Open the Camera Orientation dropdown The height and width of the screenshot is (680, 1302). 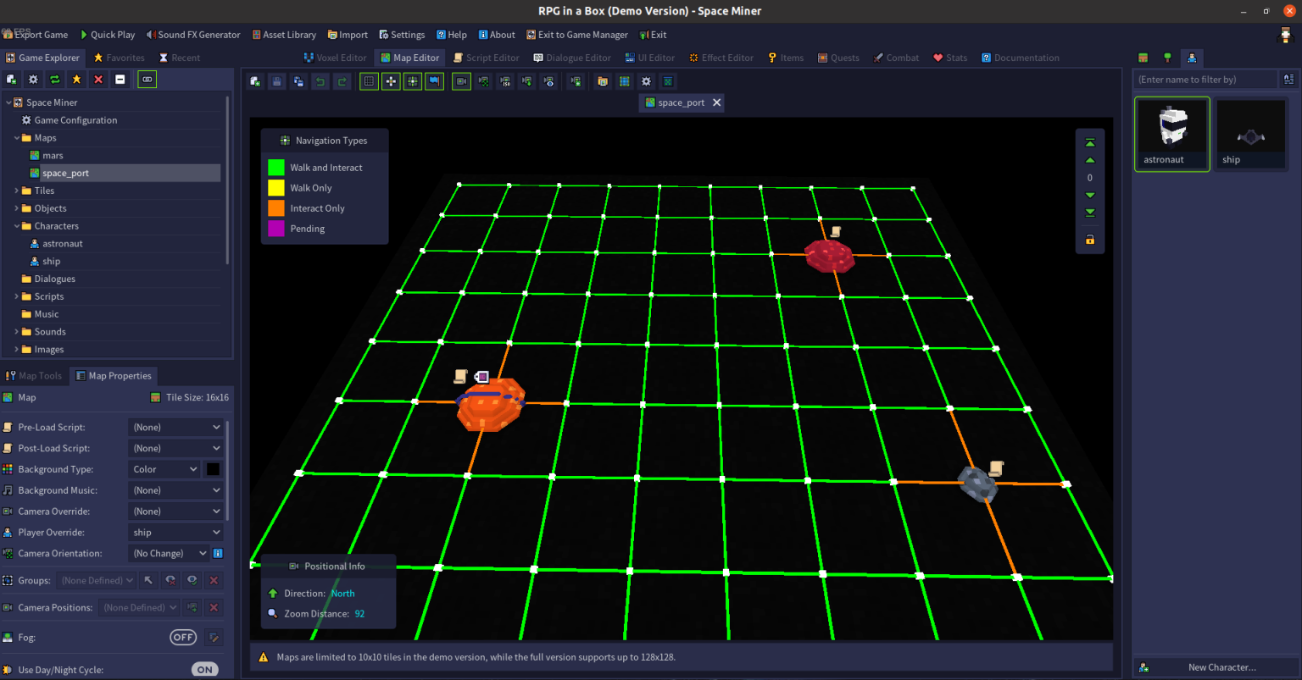pos(169,554)
